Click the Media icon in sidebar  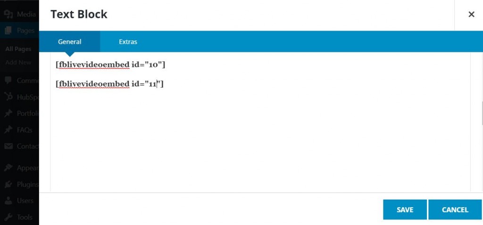click(8, 14)
